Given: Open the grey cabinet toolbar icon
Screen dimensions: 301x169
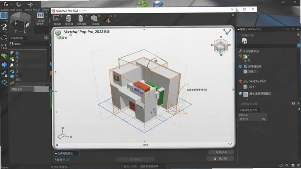Looking at the screenshot, I should click(68, 18).
